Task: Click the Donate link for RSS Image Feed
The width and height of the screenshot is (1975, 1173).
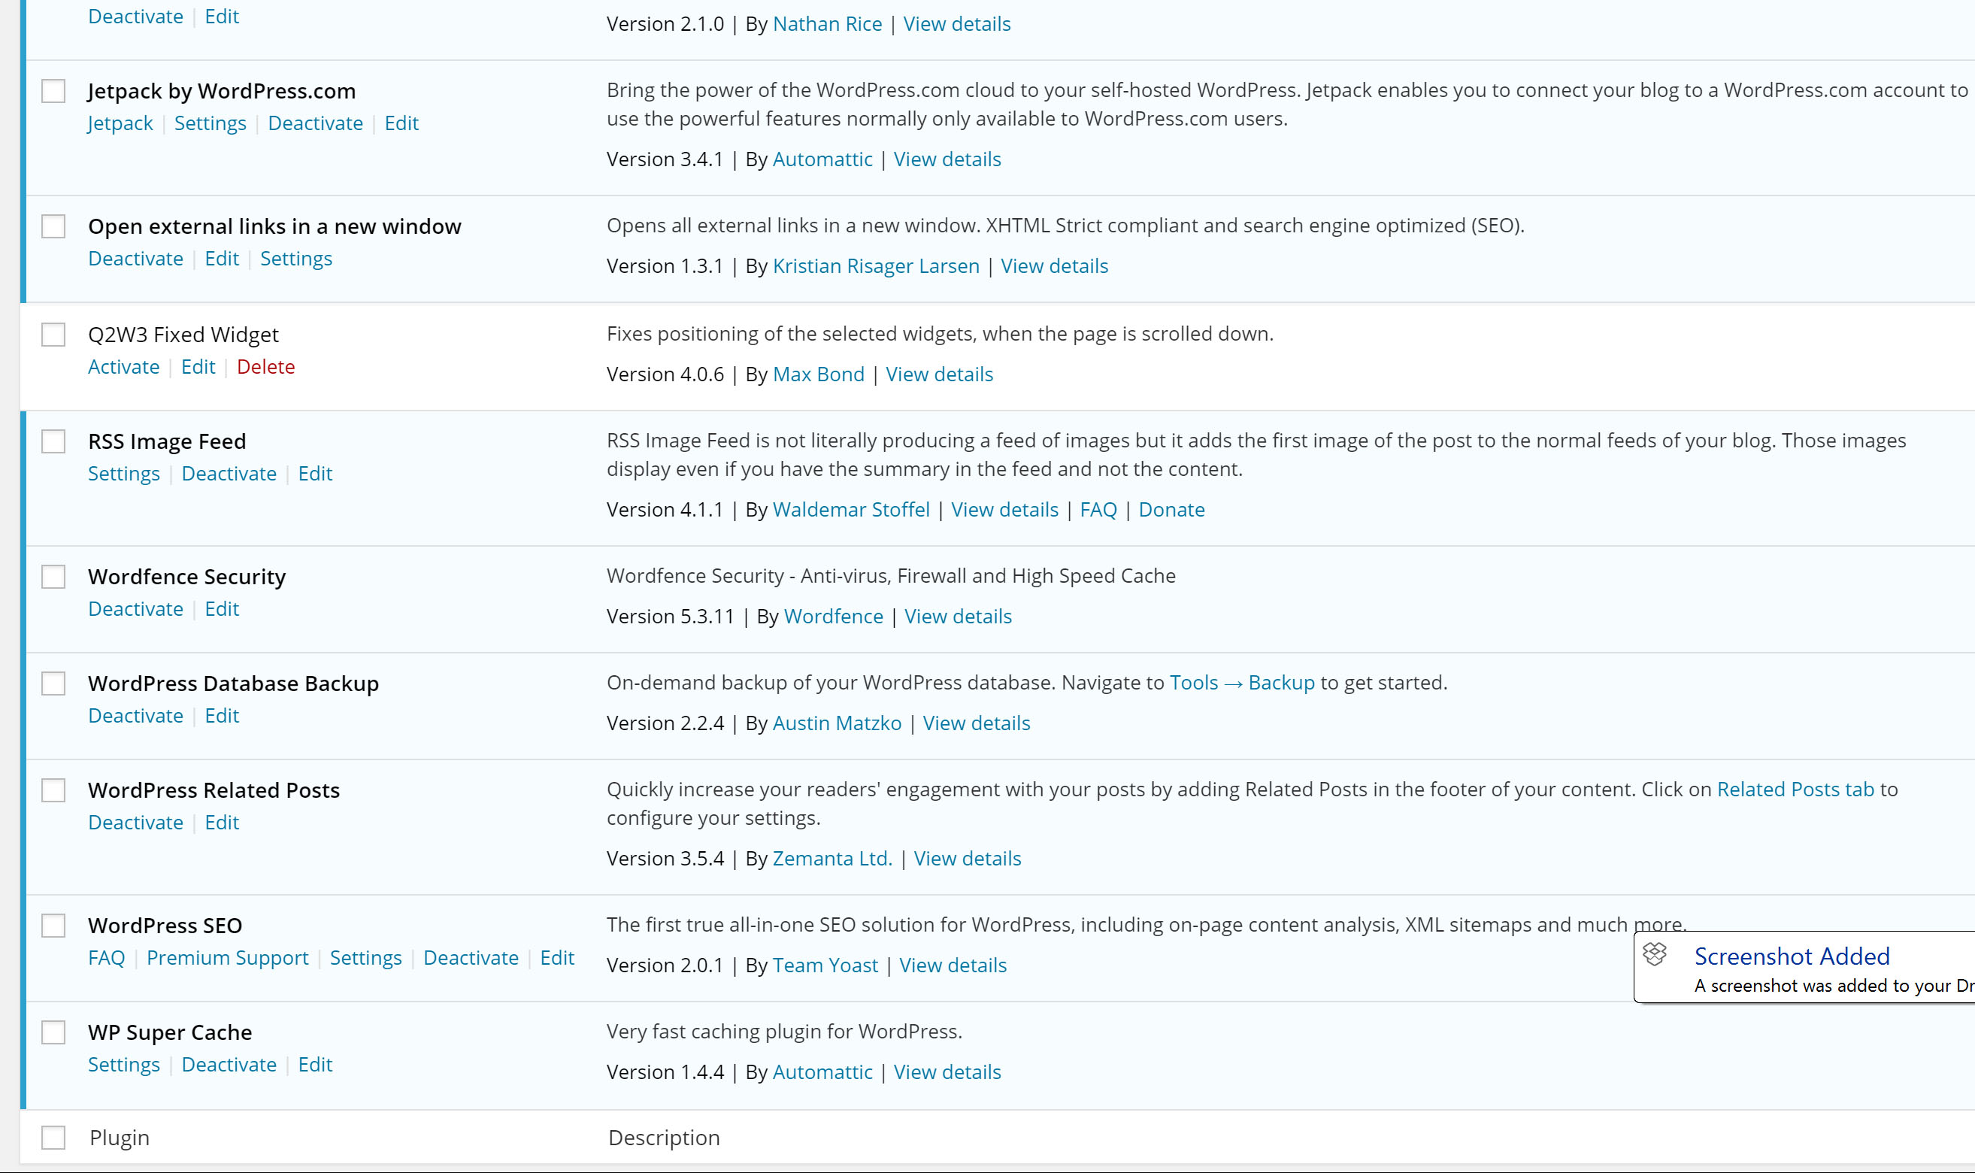Action: click(1171, 510)
